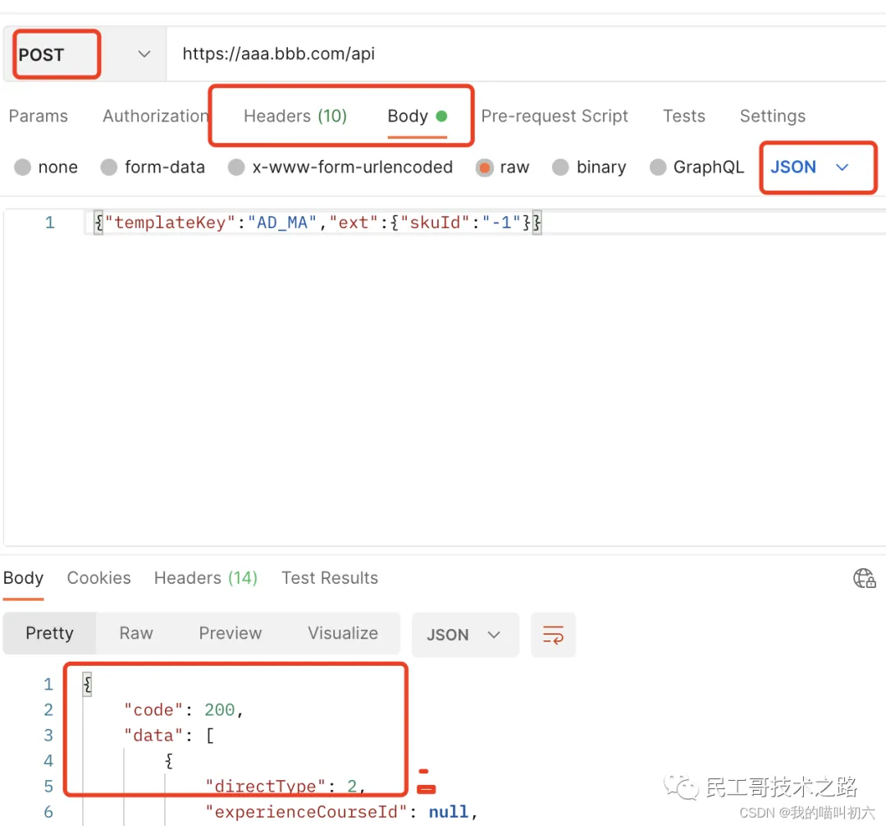Select the raw body radio button
This screenshot has height=826, width=886.
(x=484, y=168)
